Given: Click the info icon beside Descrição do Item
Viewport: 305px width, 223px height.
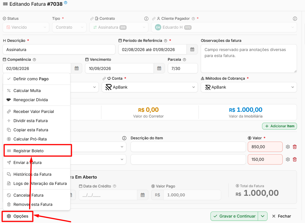Looking at the screenshot, I should [x=124, y=138].
